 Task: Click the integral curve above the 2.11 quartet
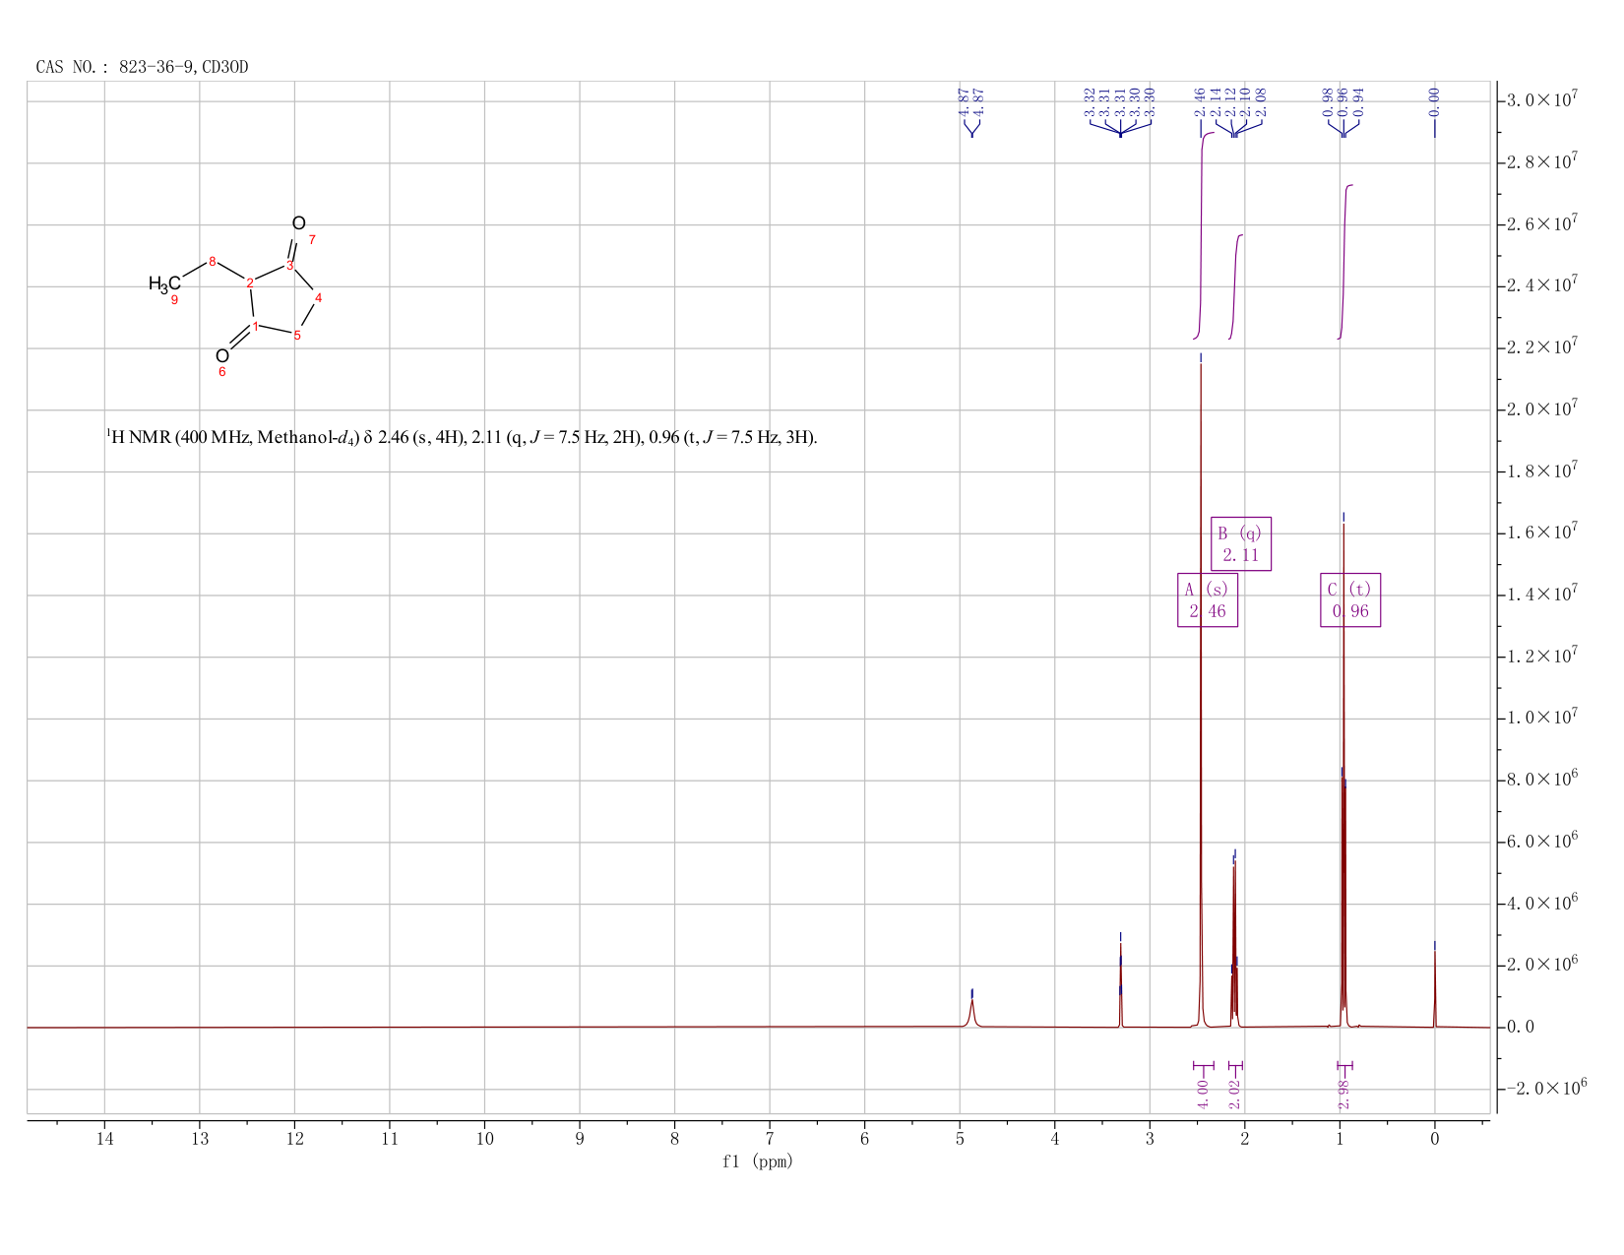point(1235,287)
